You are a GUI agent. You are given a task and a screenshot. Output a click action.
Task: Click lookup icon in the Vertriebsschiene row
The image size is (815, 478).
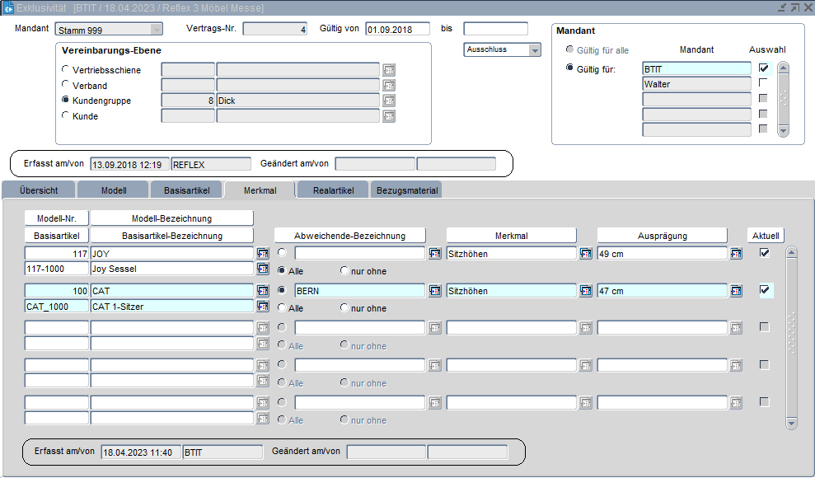tap(389, 70)
